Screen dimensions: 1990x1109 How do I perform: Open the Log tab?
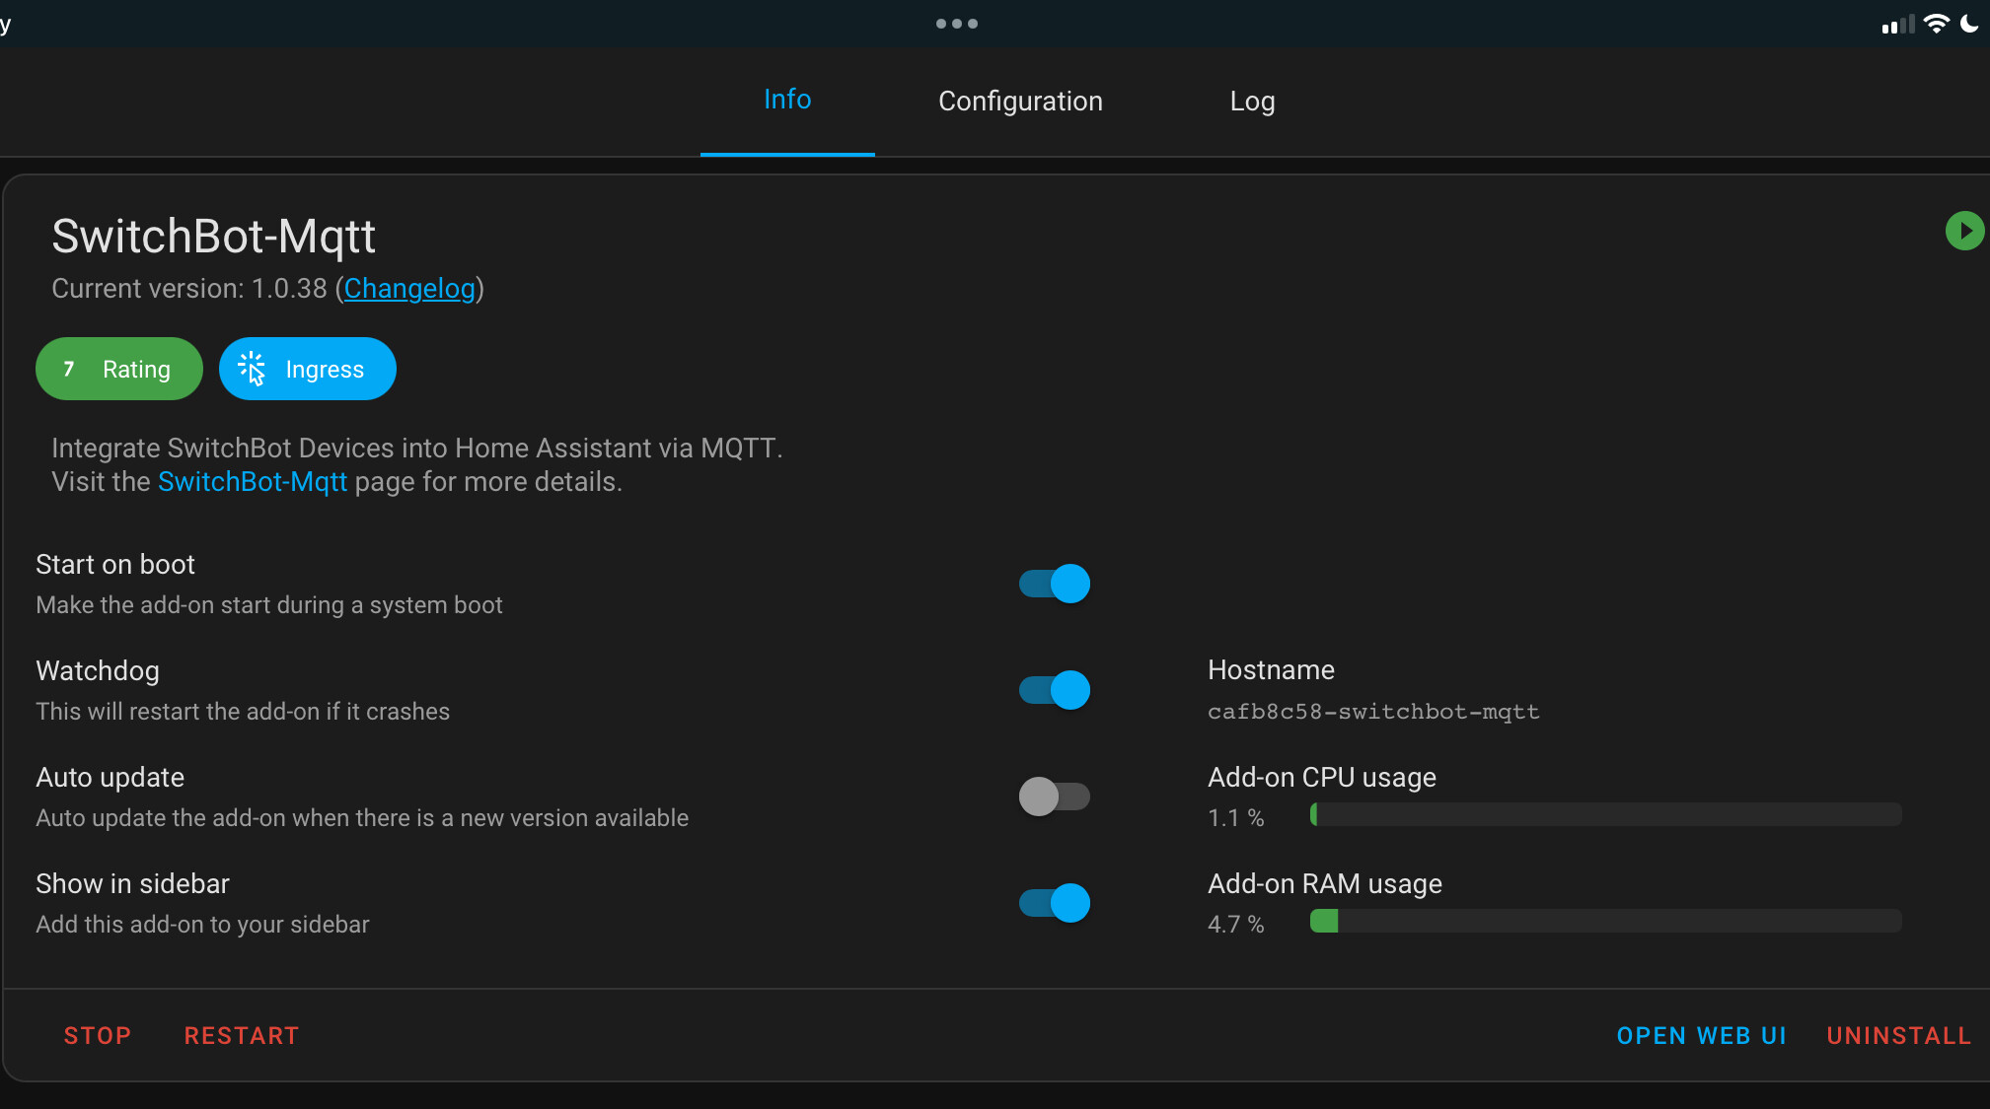click(x=1251, y=101)
